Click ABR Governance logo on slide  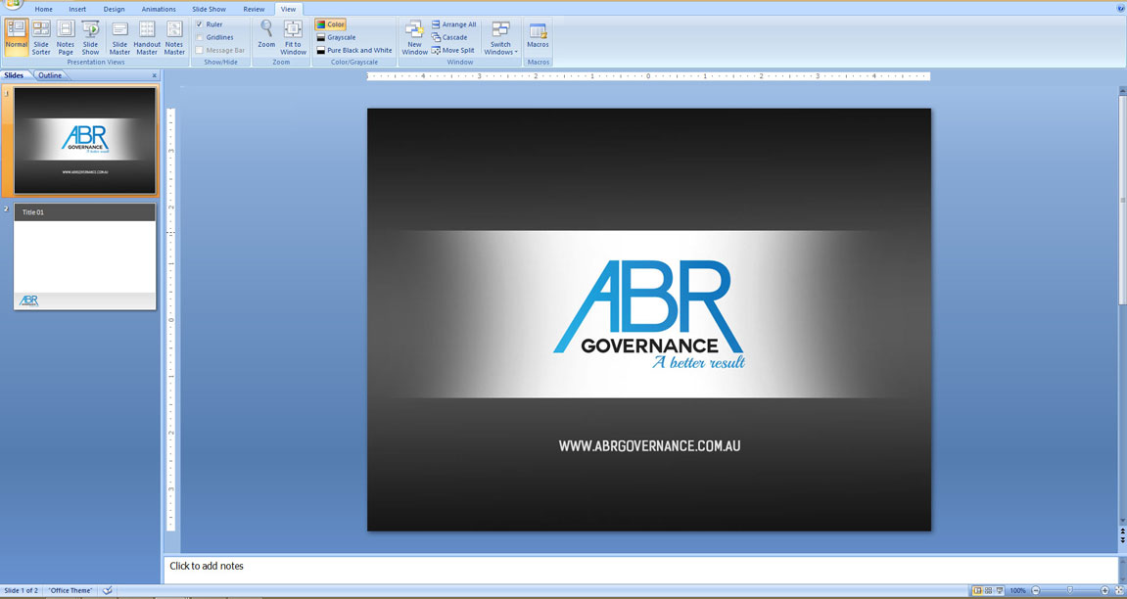click(649, 314)
